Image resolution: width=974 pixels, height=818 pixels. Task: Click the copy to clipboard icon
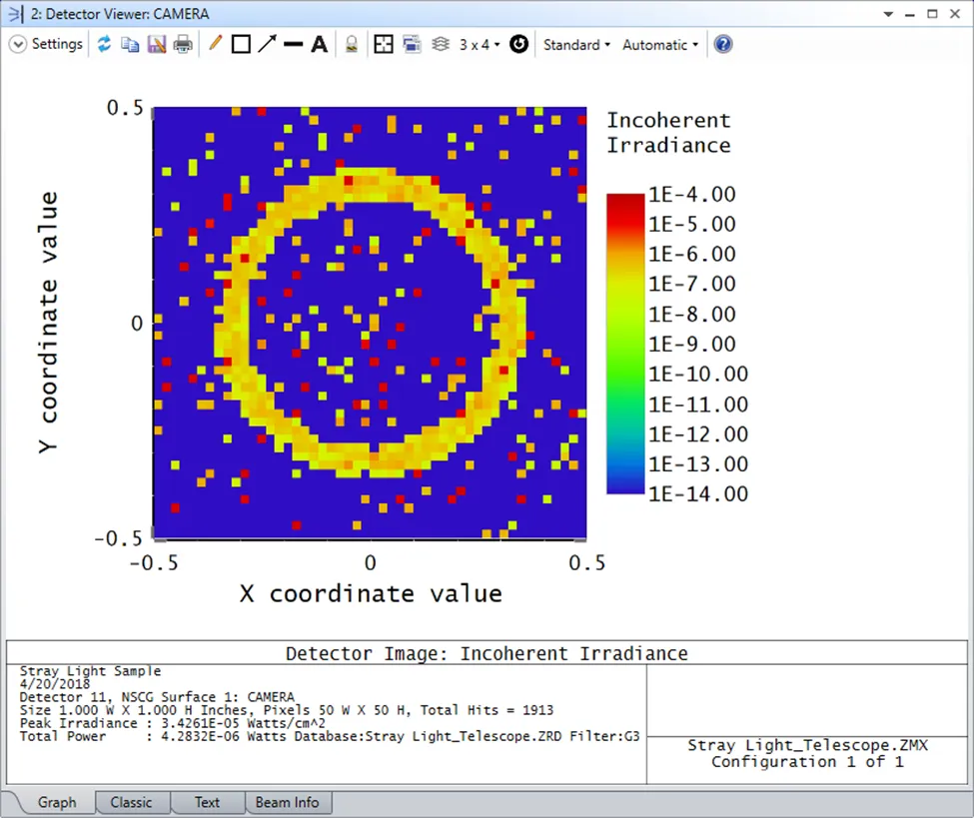coord(130,45)
